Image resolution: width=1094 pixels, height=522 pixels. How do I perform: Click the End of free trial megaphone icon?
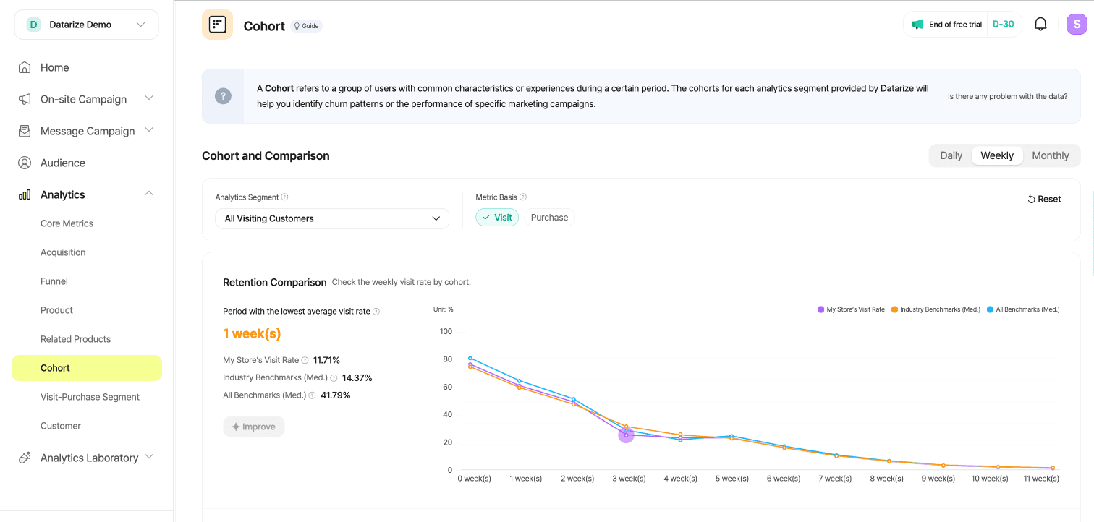point(917,25)
